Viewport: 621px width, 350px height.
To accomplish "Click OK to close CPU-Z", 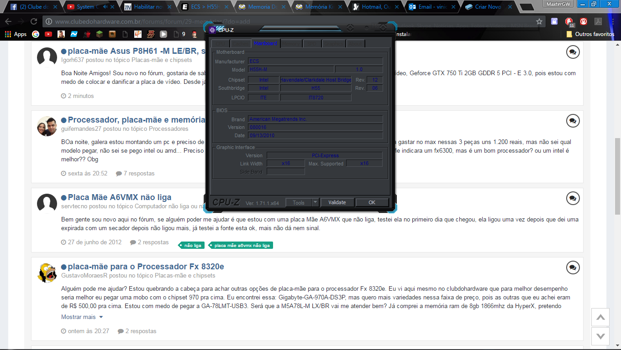I will (372, 202).
